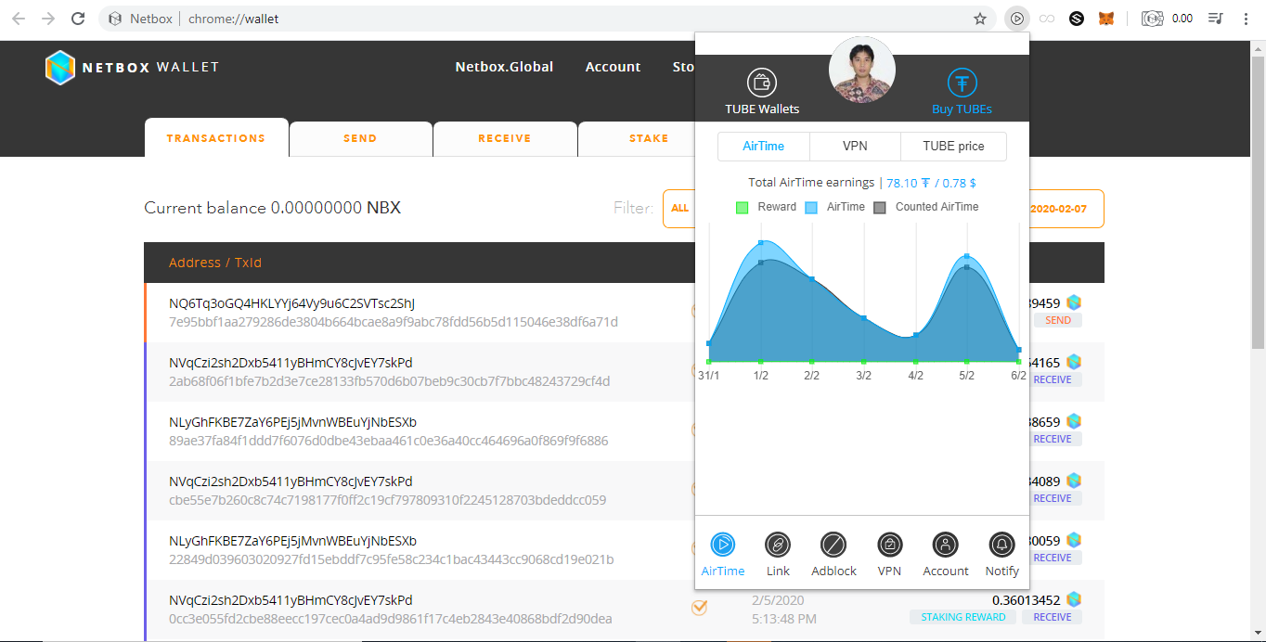Open the Chrome three-dot menu
This screenshot has width=1266, height=642.
pos(1246,19)
